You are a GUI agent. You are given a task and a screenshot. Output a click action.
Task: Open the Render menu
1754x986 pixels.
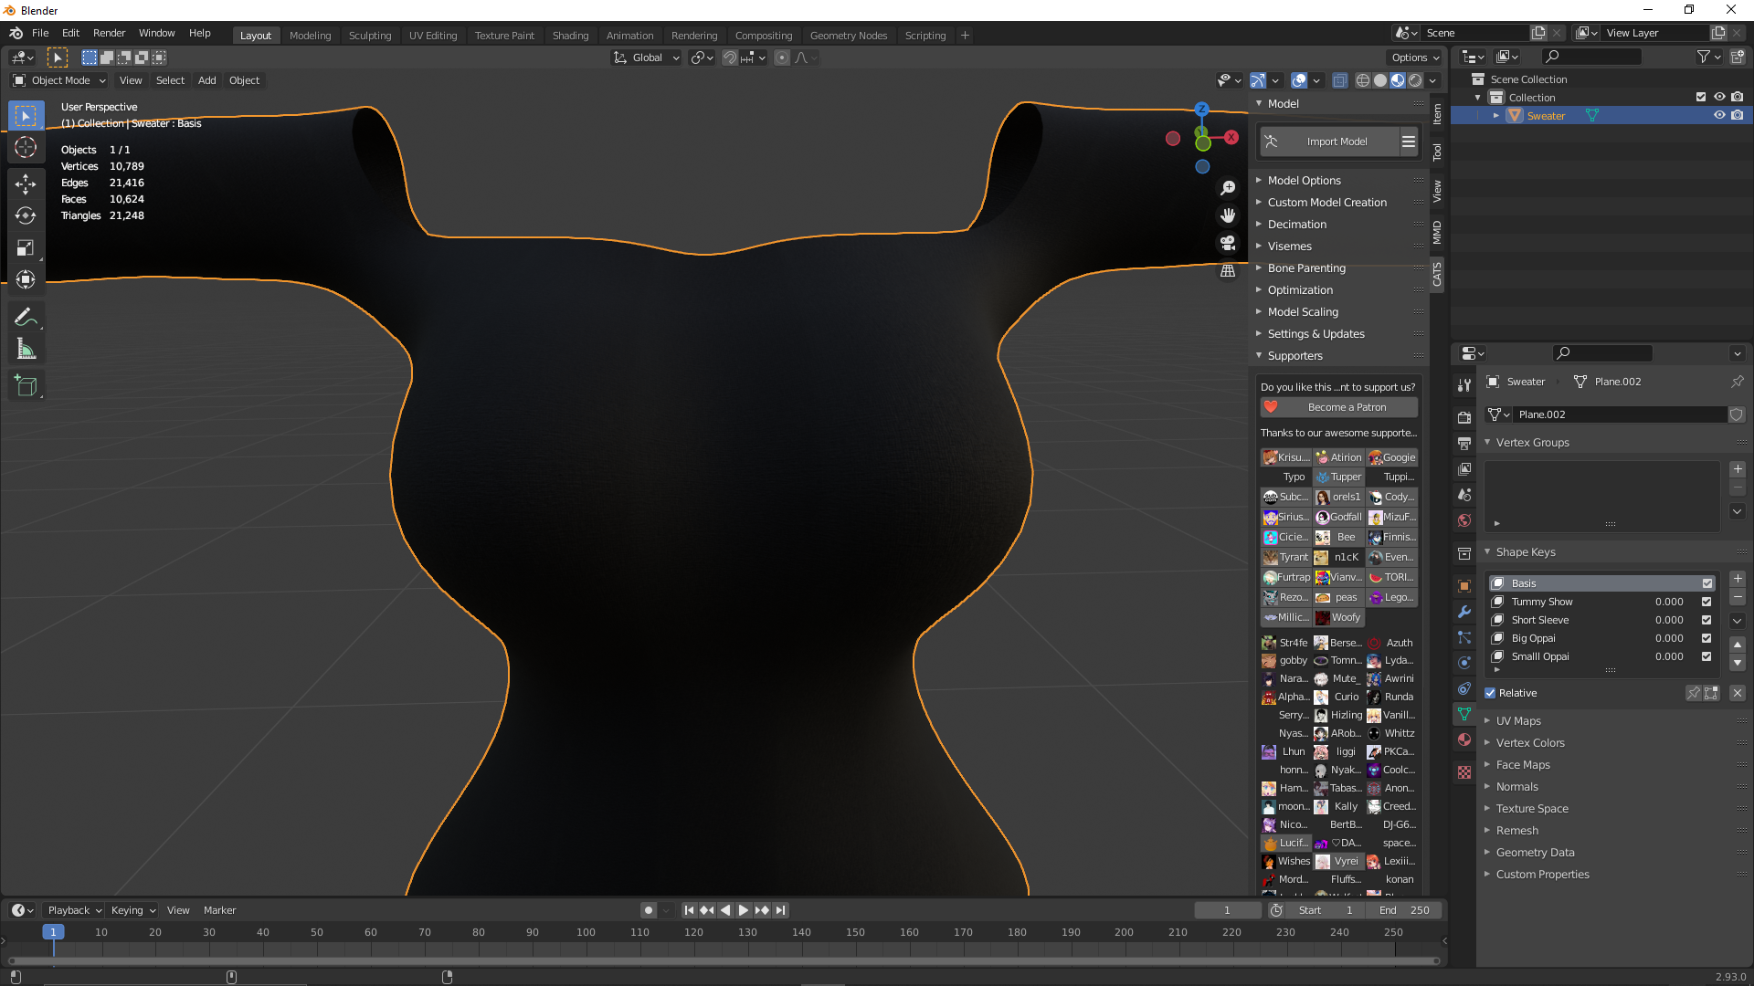109,33
